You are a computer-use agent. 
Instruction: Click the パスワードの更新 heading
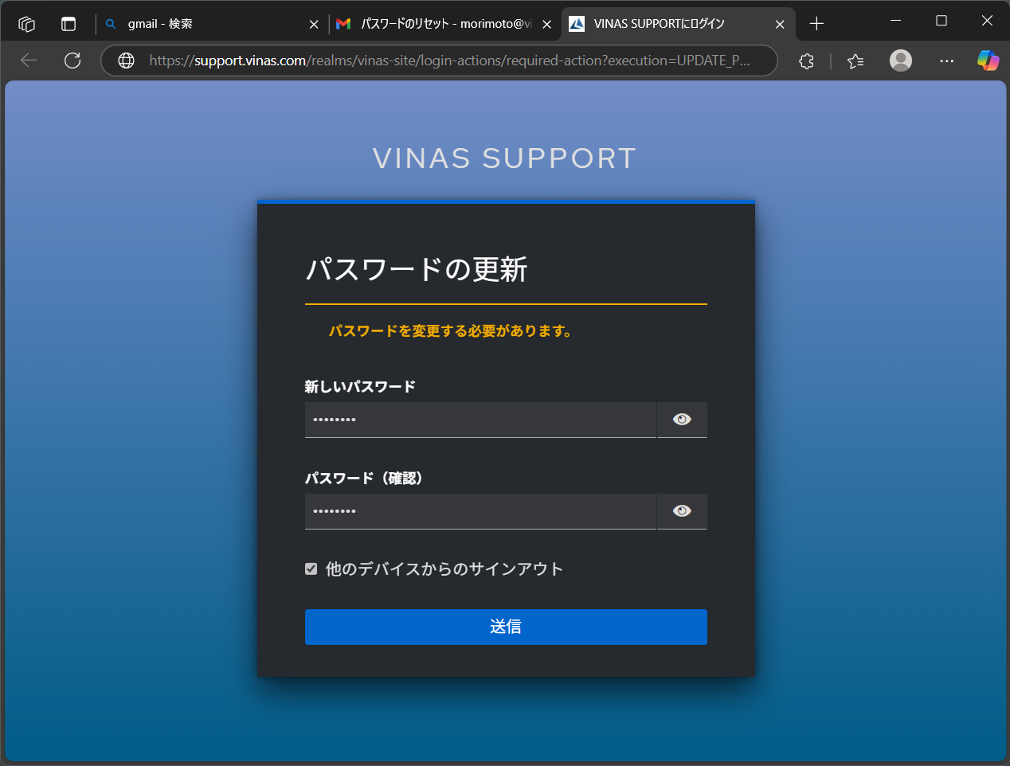point(417,269)
